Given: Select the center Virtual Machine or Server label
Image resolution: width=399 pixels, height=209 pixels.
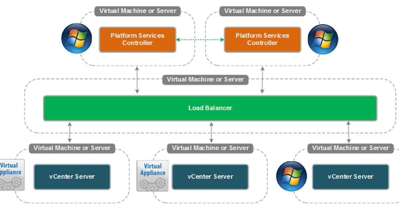Looking at the screenshot, I should click(205, 80).
